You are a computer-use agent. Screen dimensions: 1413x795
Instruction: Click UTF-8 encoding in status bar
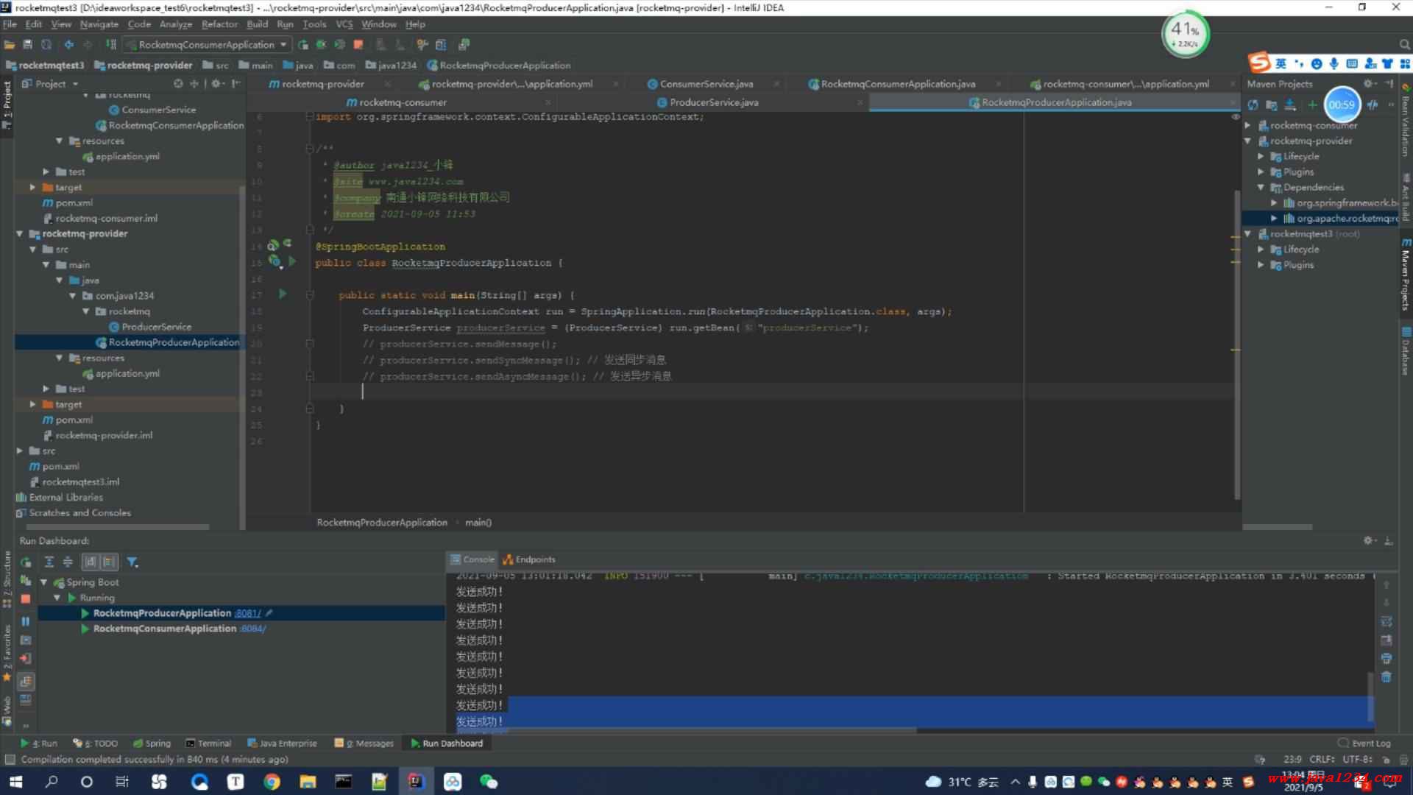click(1357, 759)
